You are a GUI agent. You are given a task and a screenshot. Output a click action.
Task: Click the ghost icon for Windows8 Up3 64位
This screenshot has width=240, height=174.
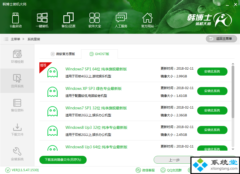(52, 148)
